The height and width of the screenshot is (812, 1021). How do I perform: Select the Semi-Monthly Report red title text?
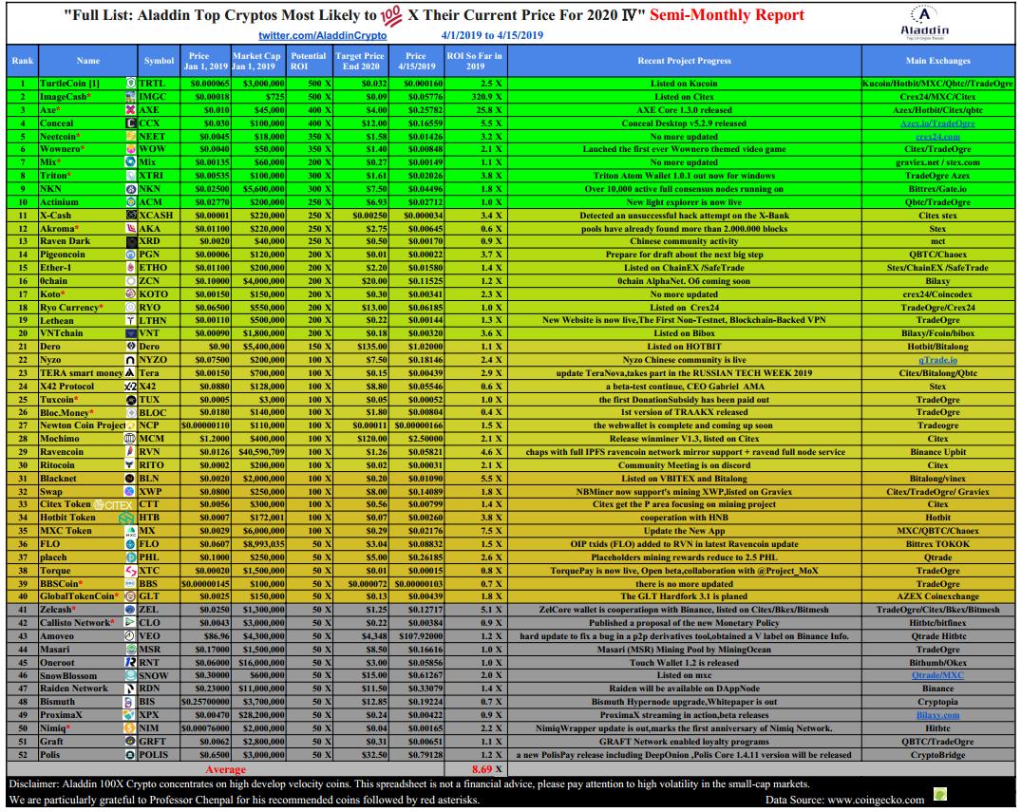point(727,15)
